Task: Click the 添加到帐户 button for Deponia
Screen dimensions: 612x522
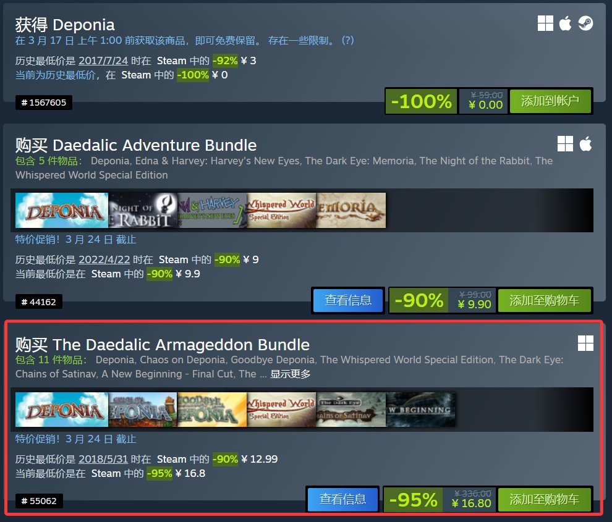Action: [x=550, y=101]
